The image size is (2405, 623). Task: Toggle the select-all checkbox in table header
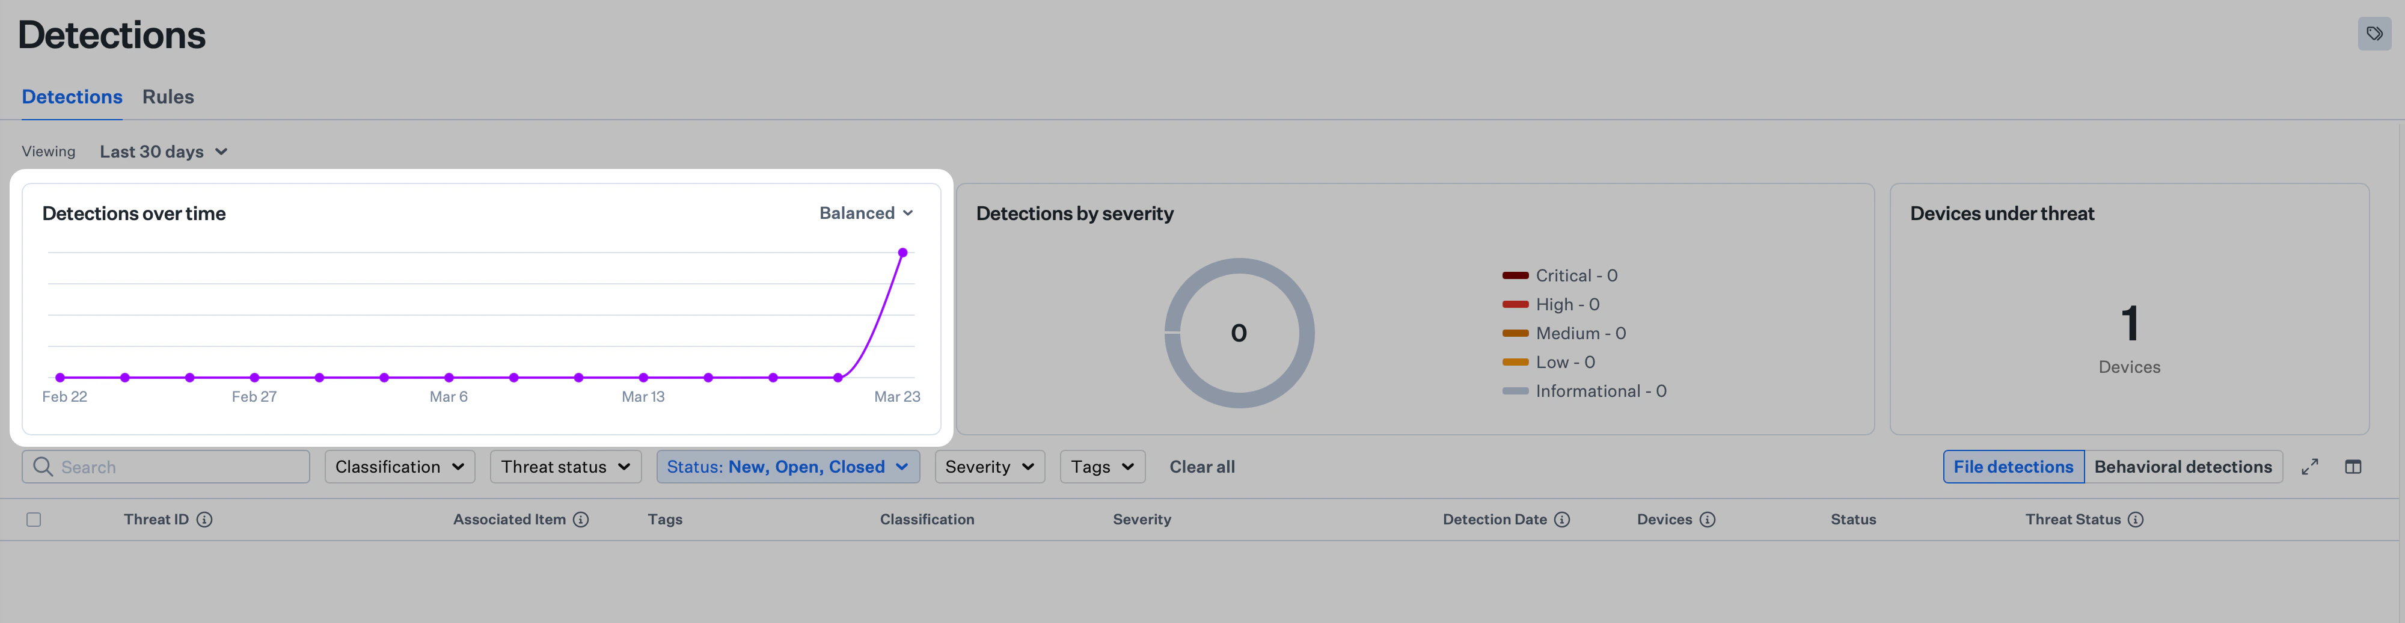[x=34, y=518]
